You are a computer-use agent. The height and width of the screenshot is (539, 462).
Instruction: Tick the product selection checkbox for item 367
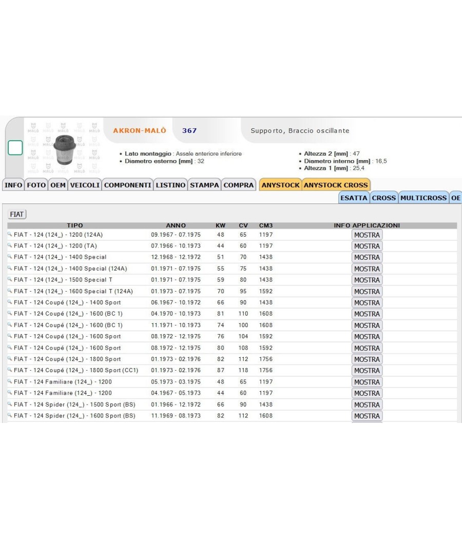coord(15,148)
